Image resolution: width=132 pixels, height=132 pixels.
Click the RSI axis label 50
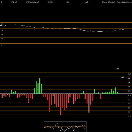point(2,35)
